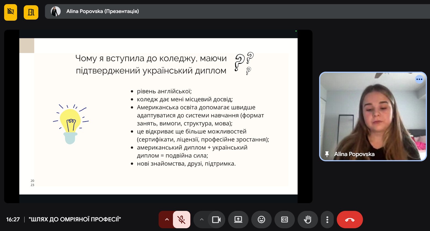Unmute the microphone
Screen dimensions: 430x231
[x=181, y=219]
